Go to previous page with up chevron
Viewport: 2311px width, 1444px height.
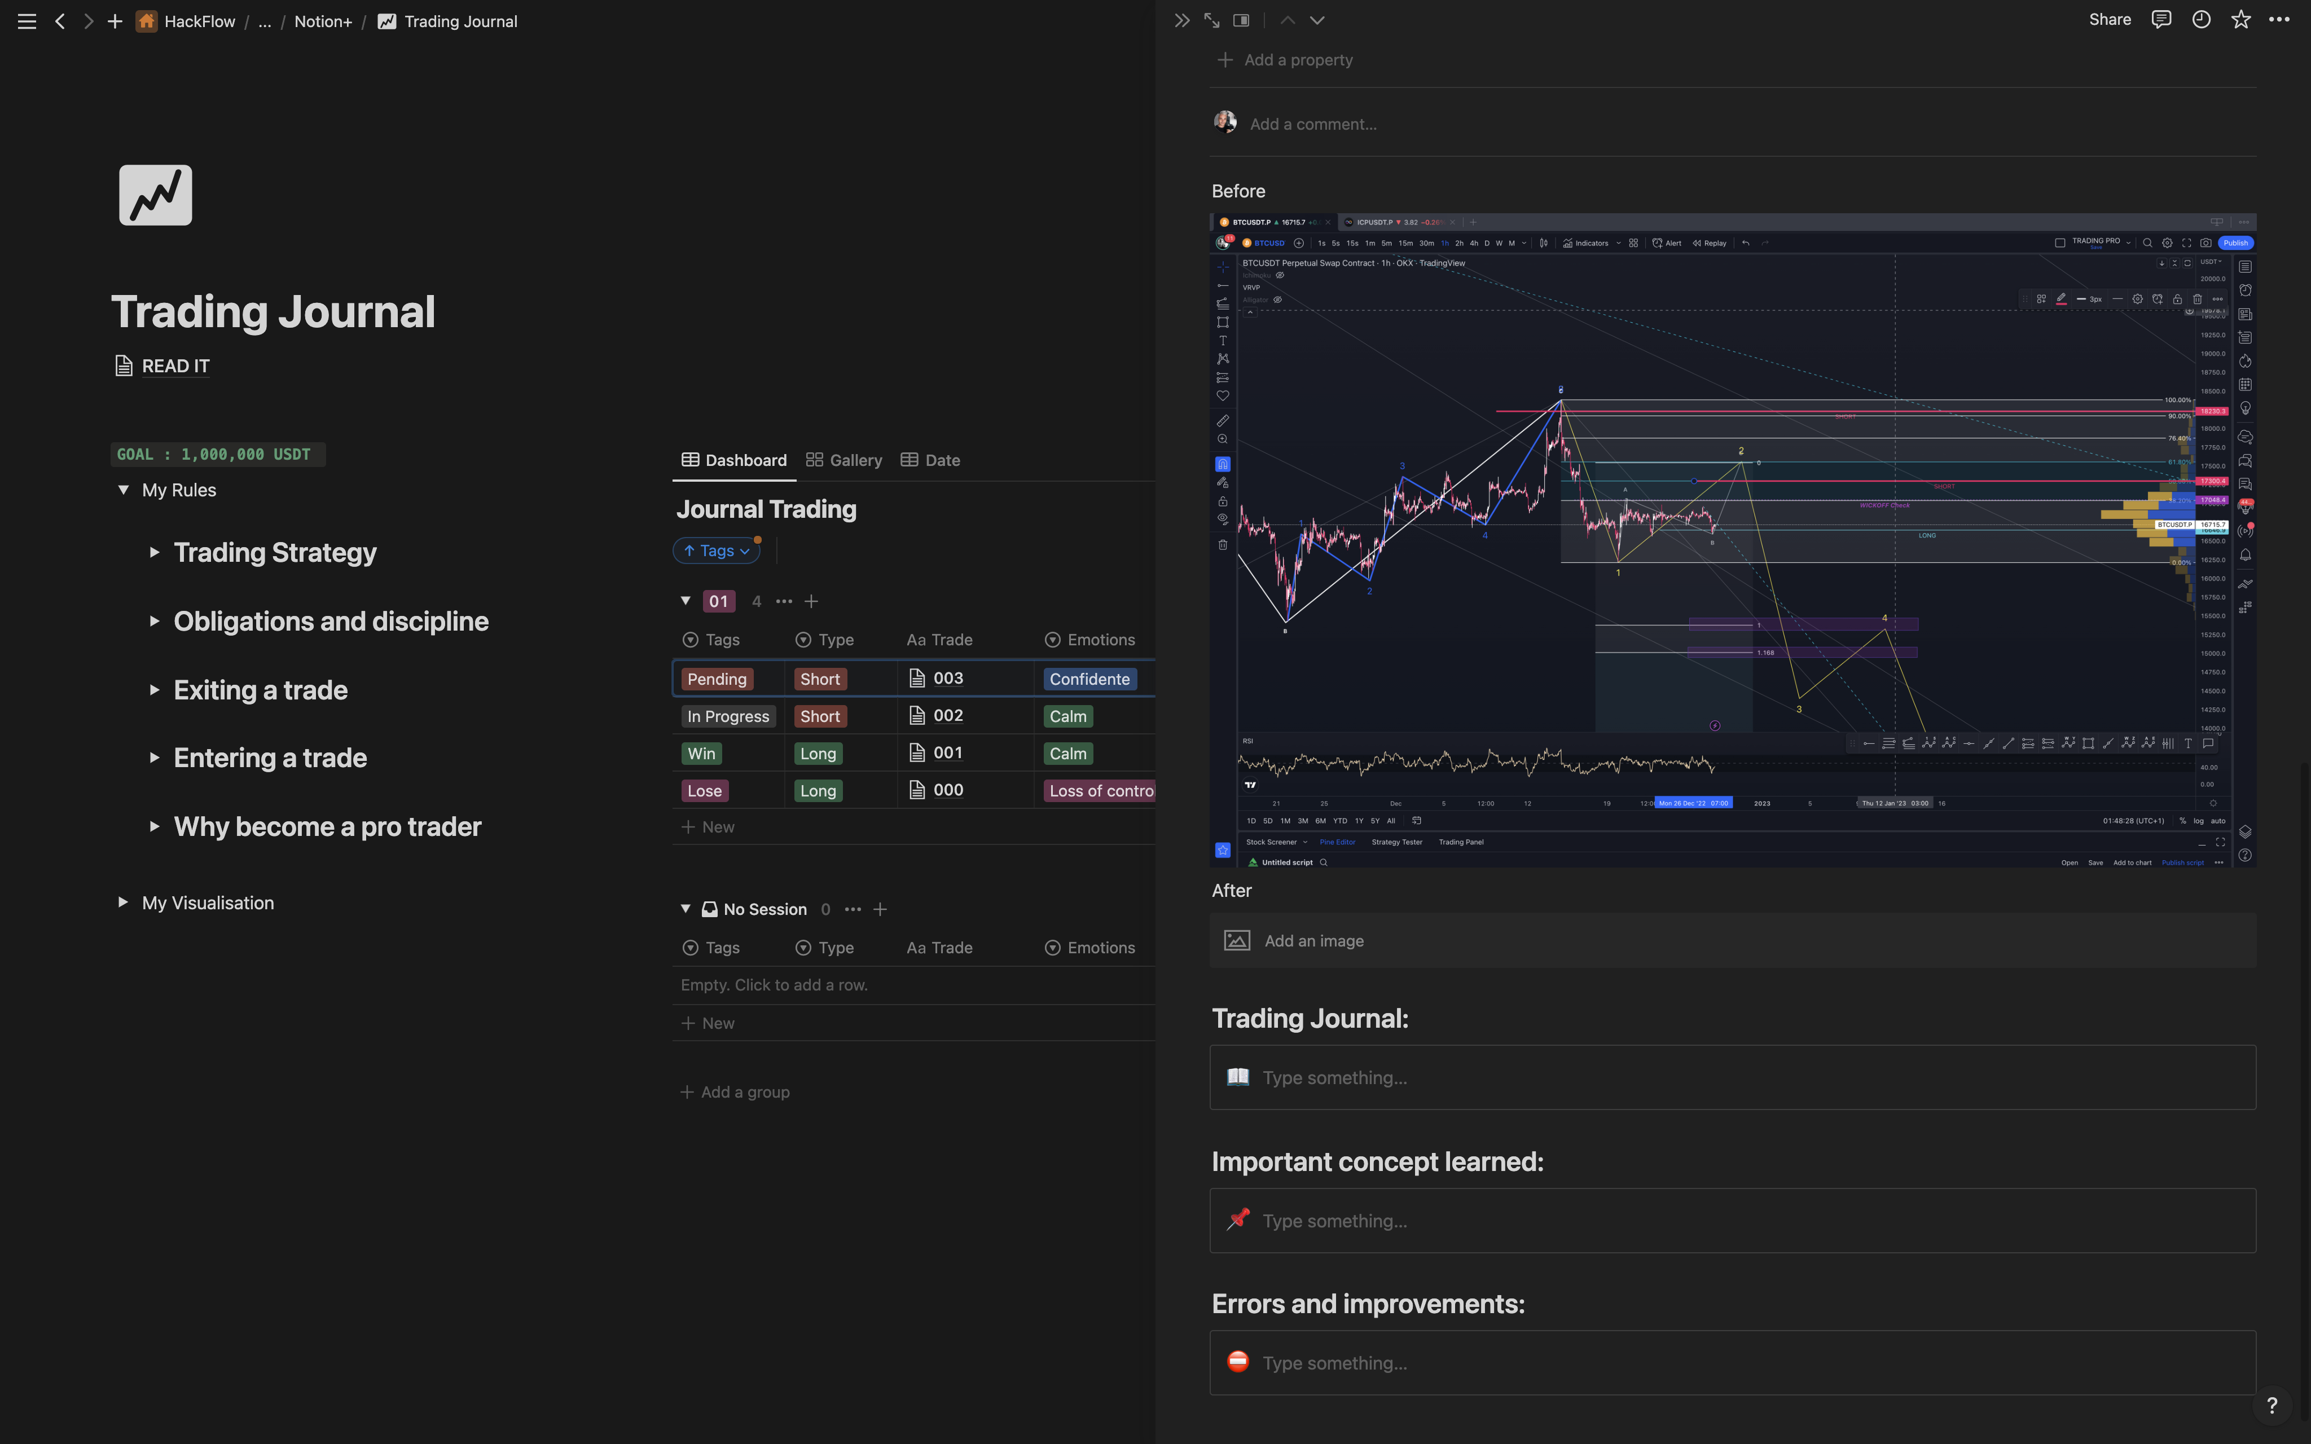tap(1288, 20)
